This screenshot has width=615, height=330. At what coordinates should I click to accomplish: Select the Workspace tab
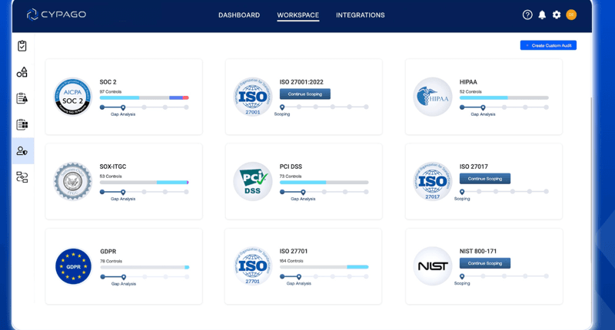(298, 15)
